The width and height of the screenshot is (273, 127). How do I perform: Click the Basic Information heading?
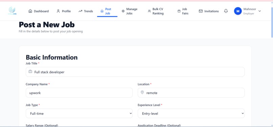pyautogui.click(x=52, y=57)
